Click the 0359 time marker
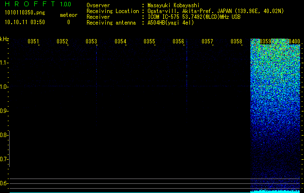The image size is (304, 193). pos(265,41)
